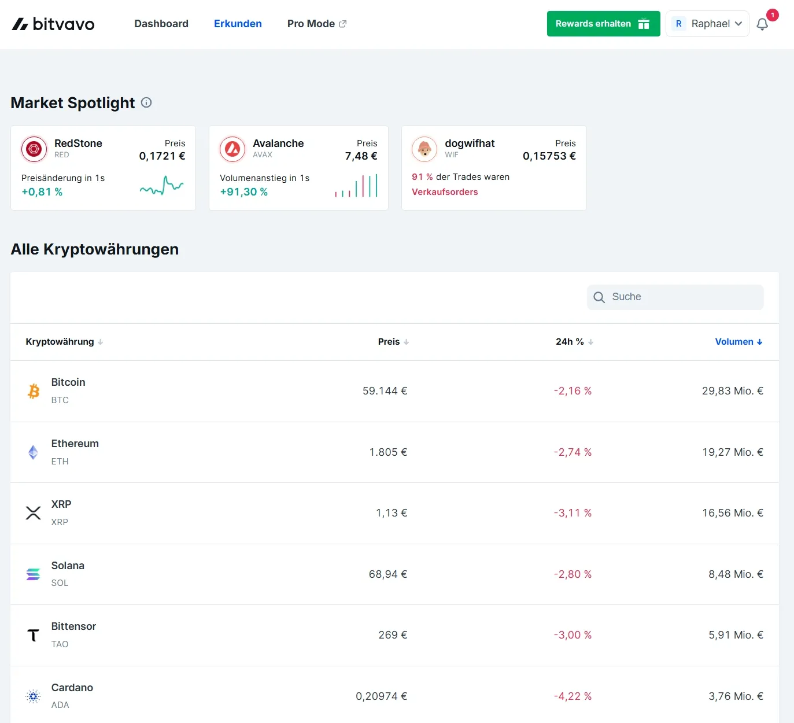Click the RedStone price sparkline chart
The height and width of the screenshot is (723, 794).
(x=162, y=186)
